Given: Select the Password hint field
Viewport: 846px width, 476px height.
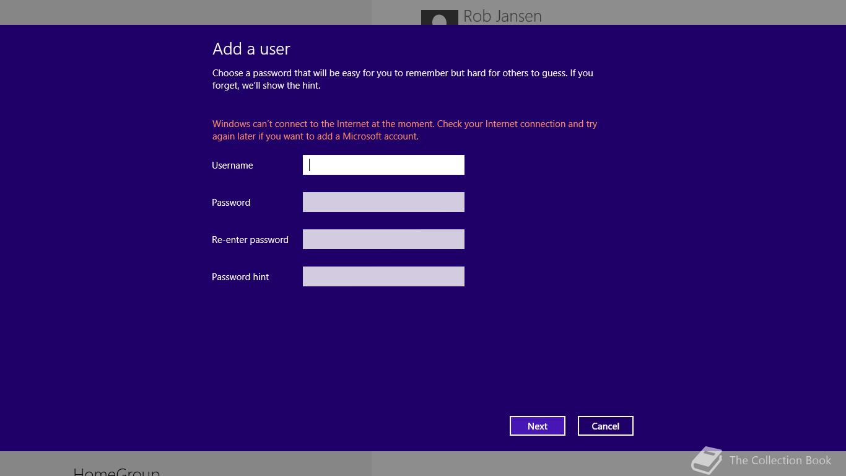Looking at the screenshot, I should [383, 276].
